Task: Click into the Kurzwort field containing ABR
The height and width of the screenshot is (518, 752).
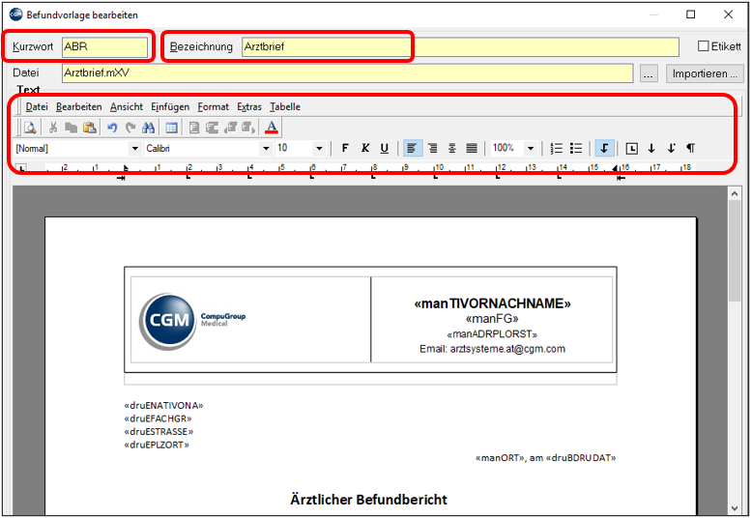Action: click(x=104, y=46)
